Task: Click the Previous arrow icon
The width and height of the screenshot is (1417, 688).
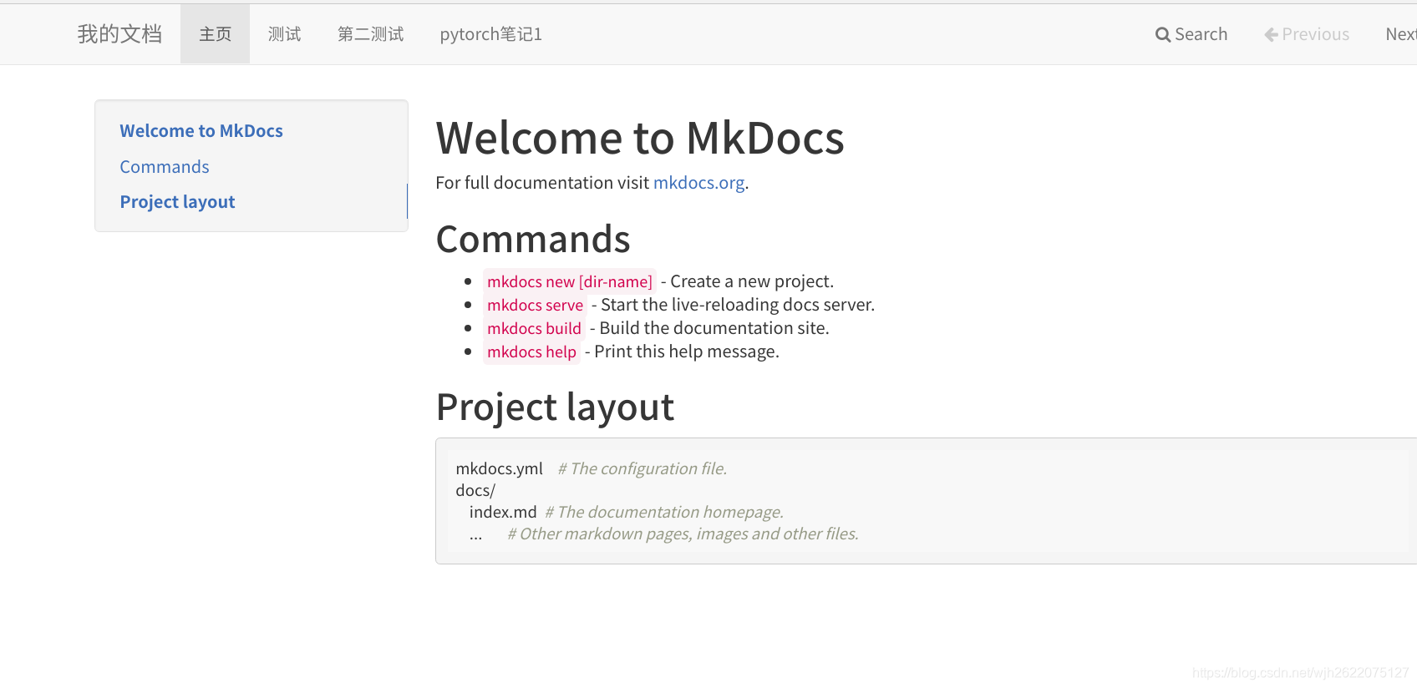Action: [x=1271, y=35]
